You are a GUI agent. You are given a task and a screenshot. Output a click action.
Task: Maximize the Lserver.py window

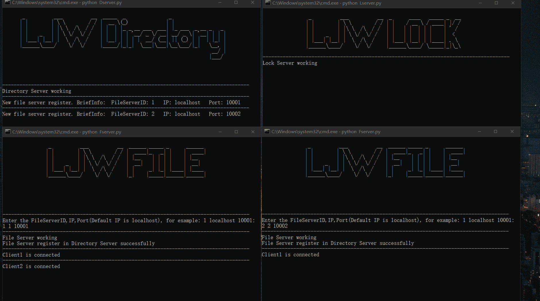click(496, 3)
